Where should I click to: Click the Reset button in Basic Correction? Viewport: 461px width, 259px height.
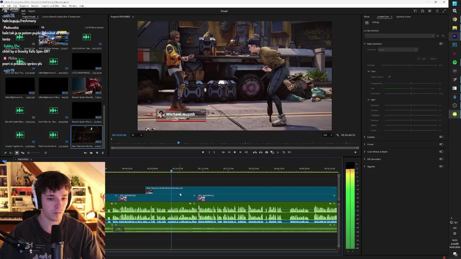[433, 59]
